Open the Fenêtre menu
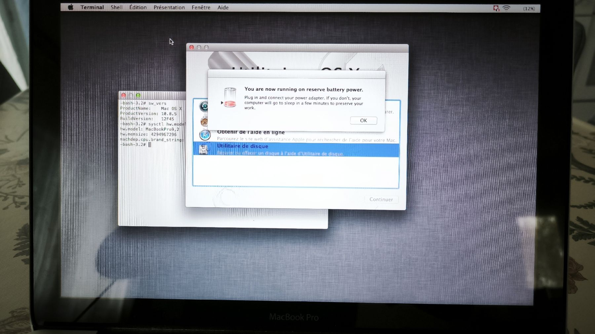 [201, 7]
